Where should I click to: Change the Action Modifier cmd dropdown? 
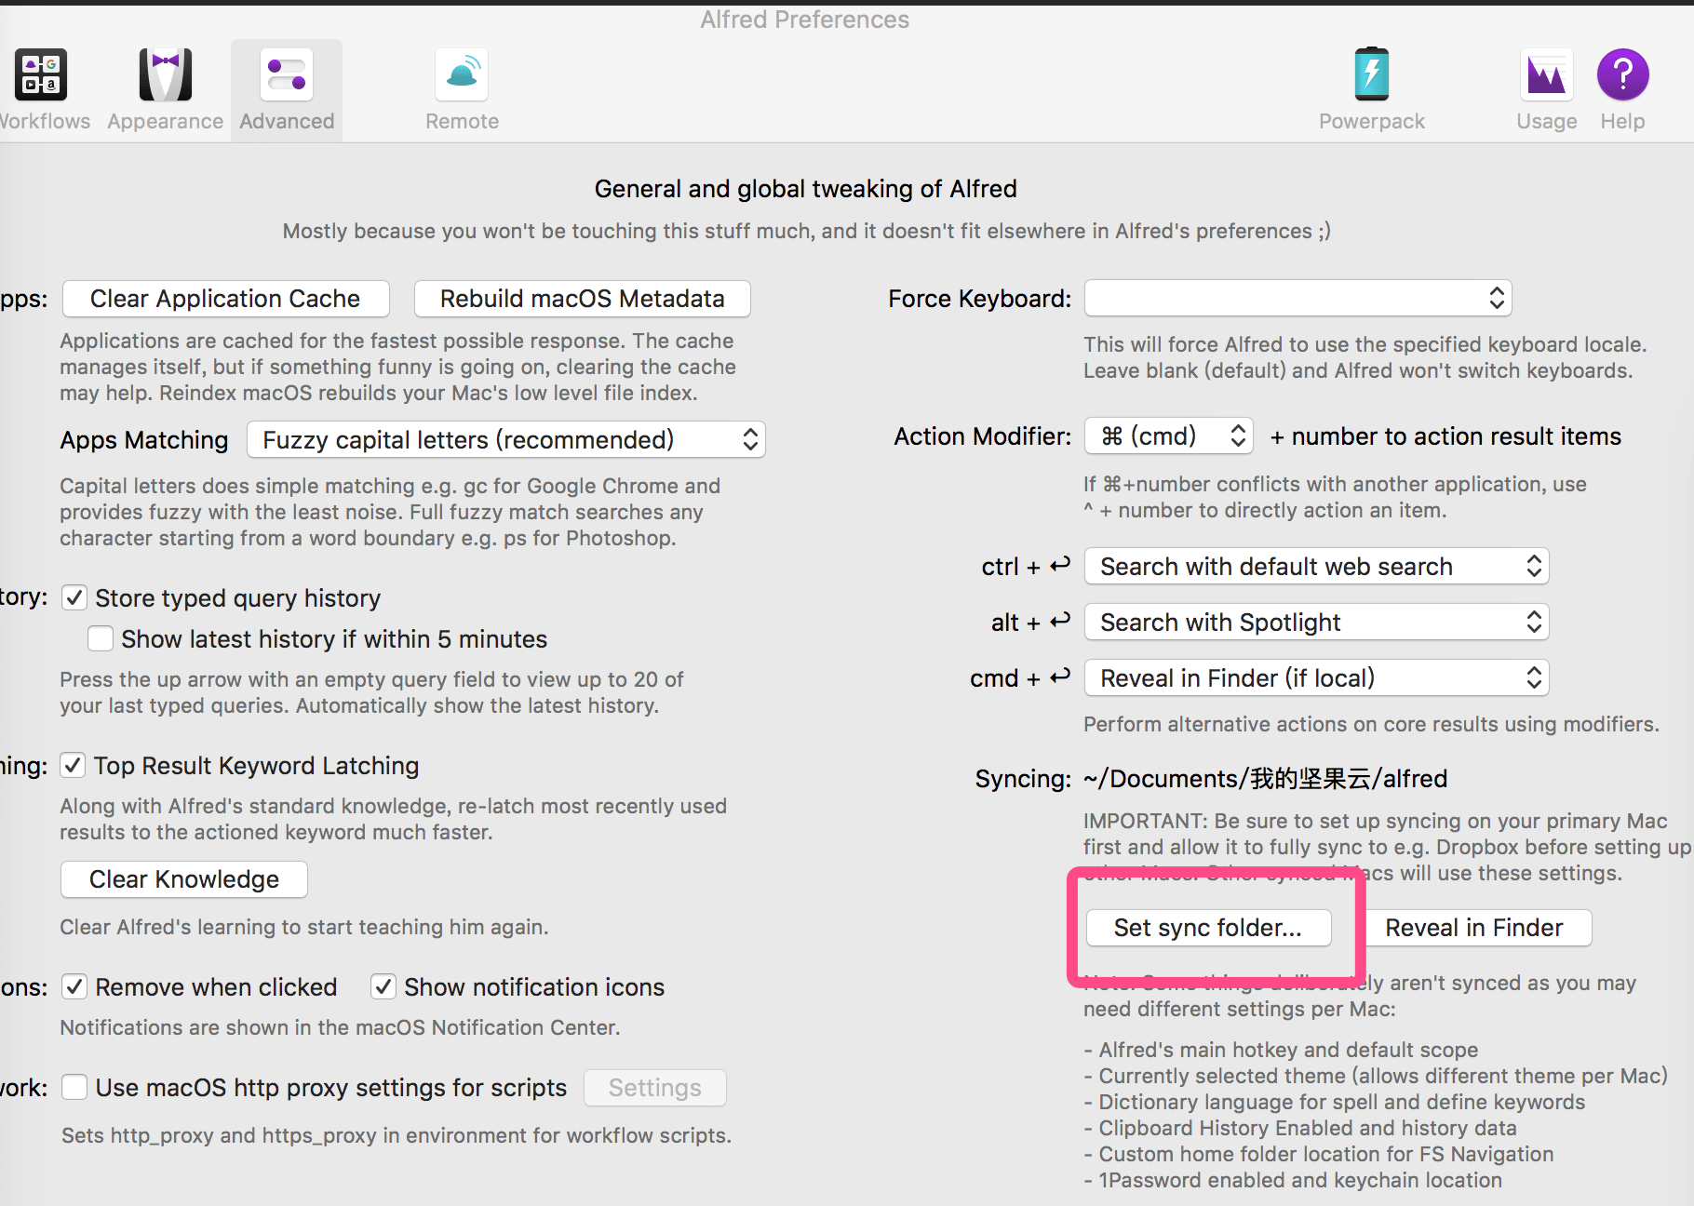(x=1169, y=435)
